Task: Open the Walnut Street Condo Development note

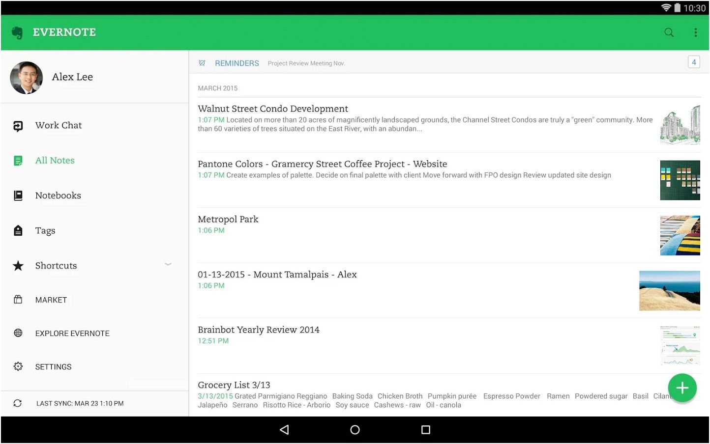Action: tap(273, 109)
